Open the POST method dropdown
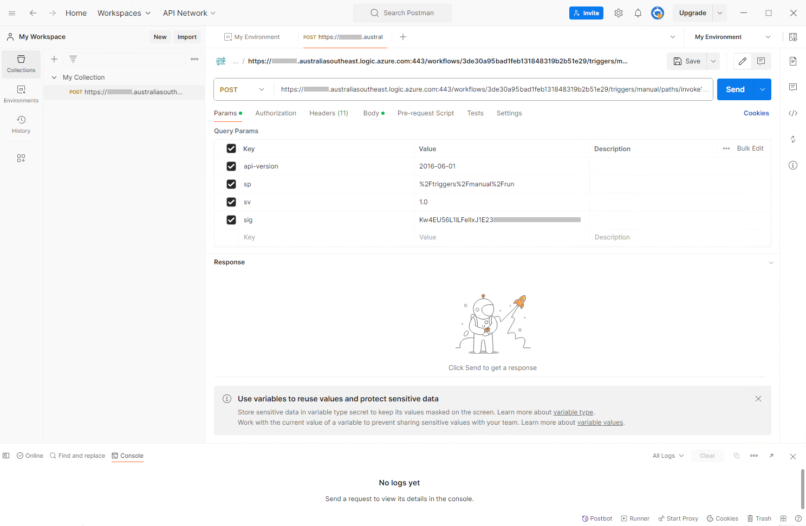This screenshot has height=526, width=806. coord(243,89)
